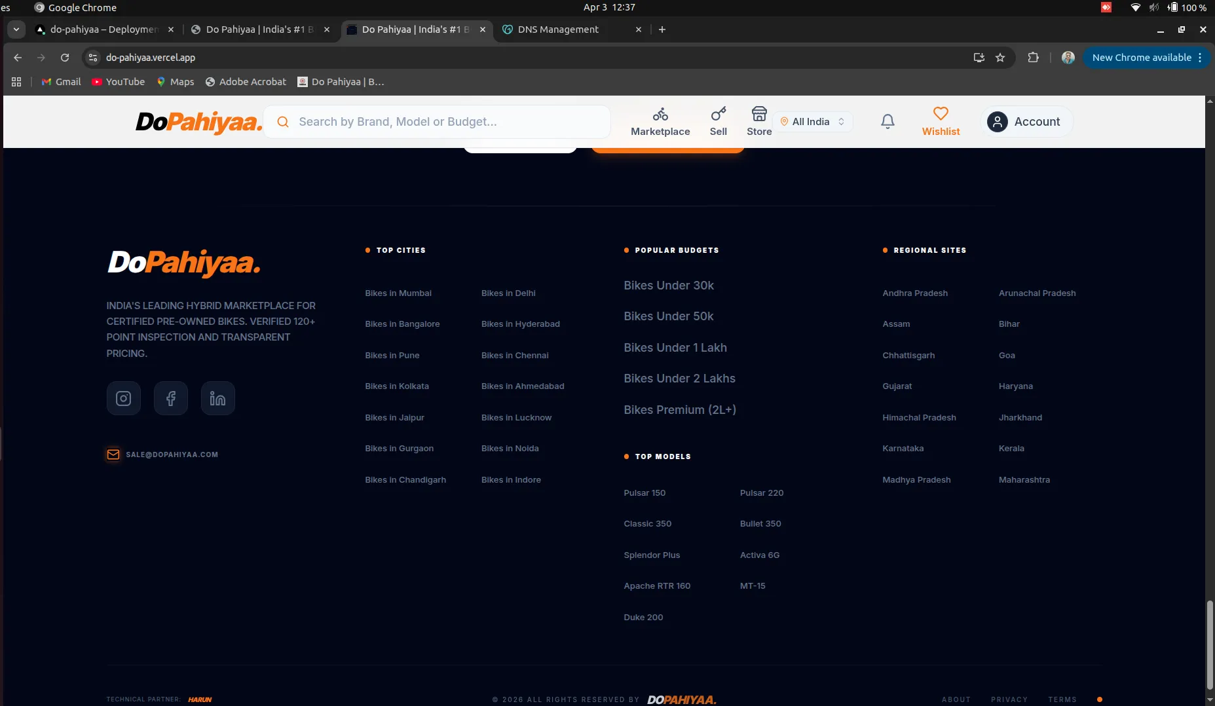The width and height of the screenshot is (1215, 706).
Task: Click the page vertical scrollbar thumb
Action: (x=1209, y=642)
